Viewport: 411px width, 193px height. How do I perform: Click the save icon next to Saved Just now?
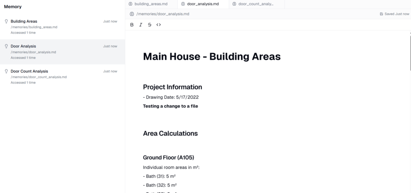pyautogui.click(x=381, y=14)
